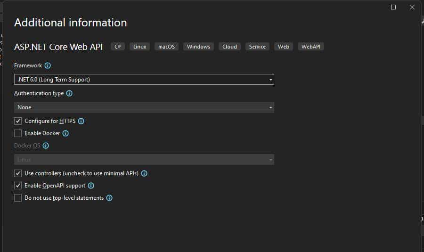424x252 pixels.
Task: Click the Docker OS info icon
Action: (x=46, y=146)
